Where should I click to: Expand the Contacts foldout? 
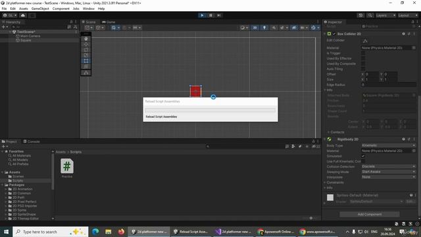(329, 132)
